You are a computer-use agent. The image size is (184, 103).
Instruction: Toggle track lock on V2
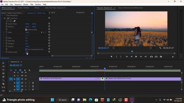coord(15,76)
